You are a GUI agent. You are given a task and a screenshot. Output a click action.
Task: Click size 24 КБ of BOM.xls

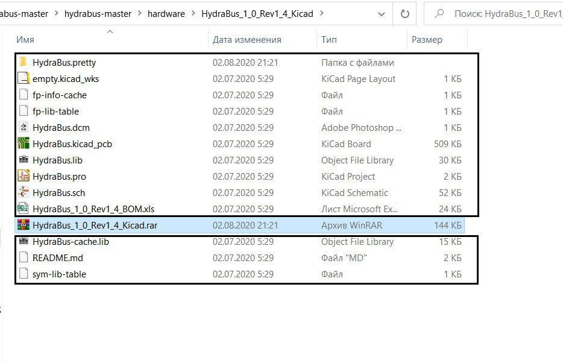coord(450,209)
